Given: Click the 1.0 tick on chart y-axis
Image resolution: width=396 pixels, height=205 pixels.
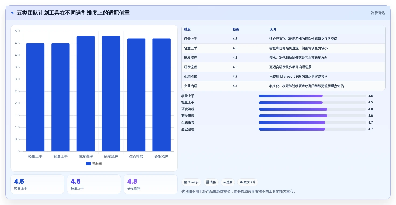Looking at the screenshot, I should point(17,127).
